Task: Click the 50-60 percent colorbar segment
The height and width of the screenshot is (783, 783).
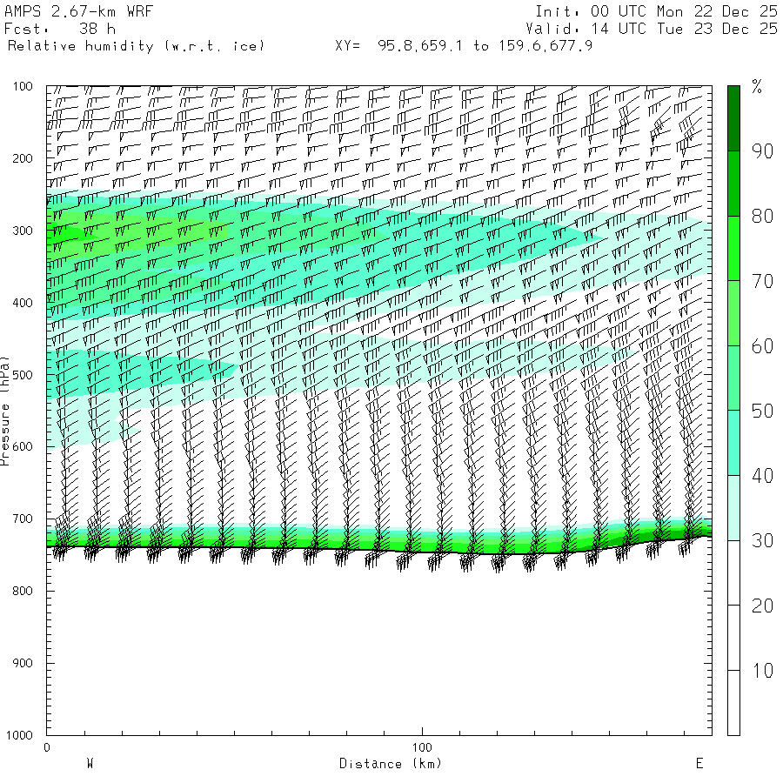Action: pos(733,378)
